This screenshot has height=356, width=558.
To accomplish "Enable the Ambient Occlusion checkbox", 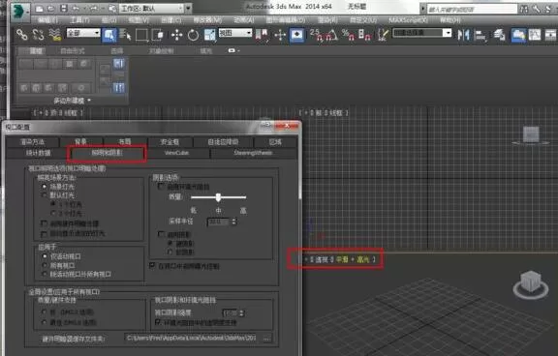I will (161, 186).
